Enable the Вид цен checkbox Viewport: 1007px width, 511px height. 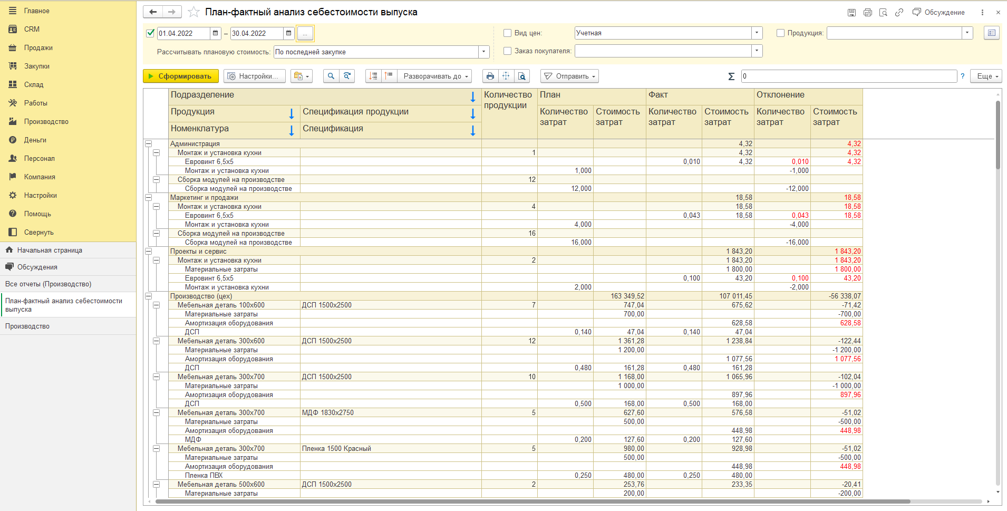508,33
